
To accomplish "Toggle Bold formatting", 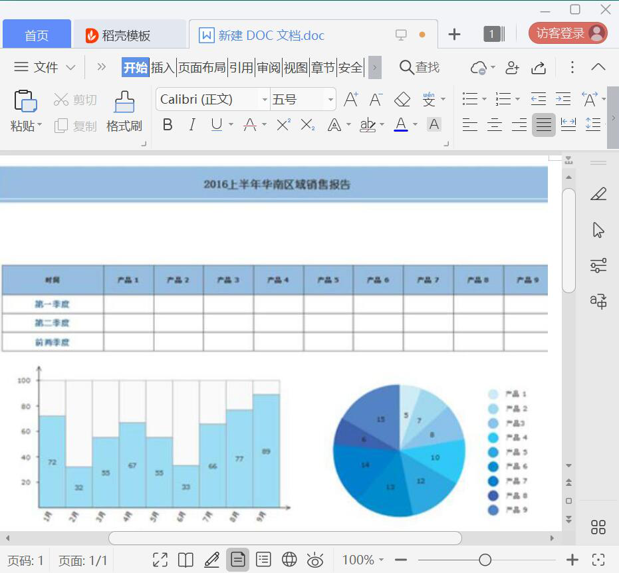I will (x=168, y=125).
